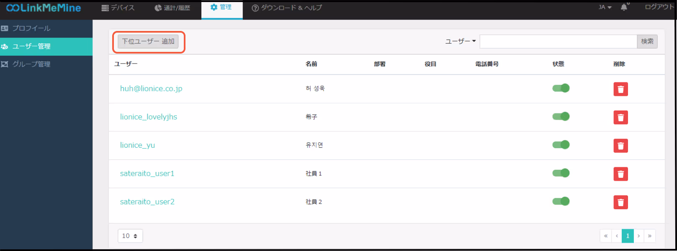This screenshot has width=677, height=251.
Task: Open user link lionice_lovelyjhs
Action: tap(149, 117)
